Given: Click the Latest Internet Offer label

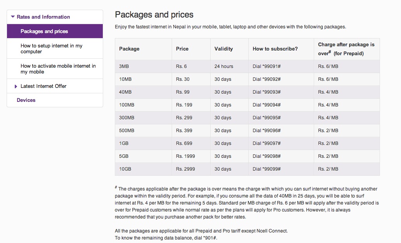Looking at the screenshot, I should (44, 86).
